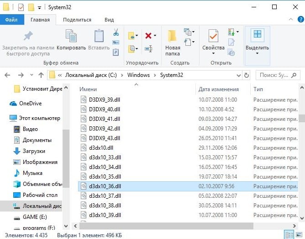Open the Файл tab
The height and width of the screenshot is (239, 305).
[x=11, y=20]
